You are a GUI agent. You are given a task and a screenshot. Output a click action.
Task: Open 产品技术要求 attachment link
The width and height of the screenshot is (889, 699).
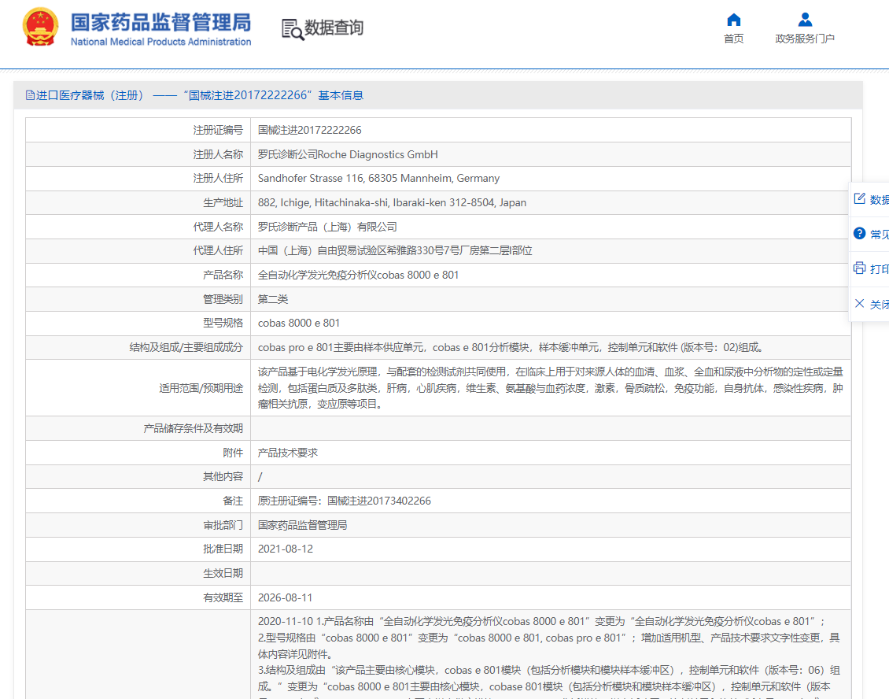coord(287,453)
